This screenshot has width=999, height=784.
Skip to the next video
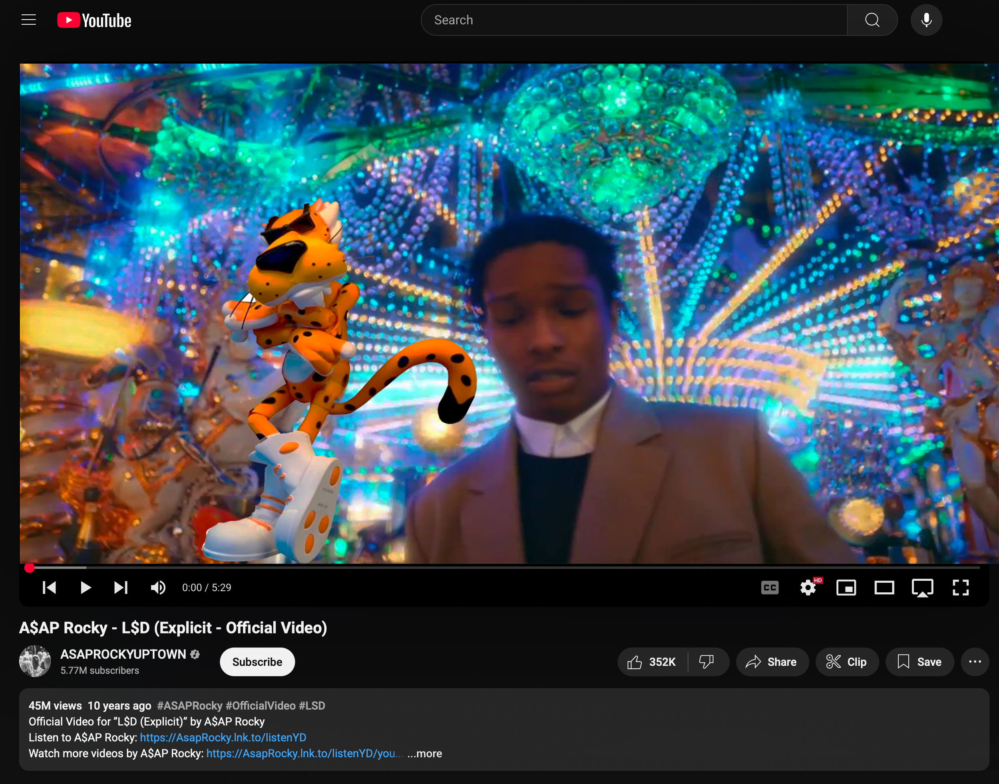click(x=121, y=588)
